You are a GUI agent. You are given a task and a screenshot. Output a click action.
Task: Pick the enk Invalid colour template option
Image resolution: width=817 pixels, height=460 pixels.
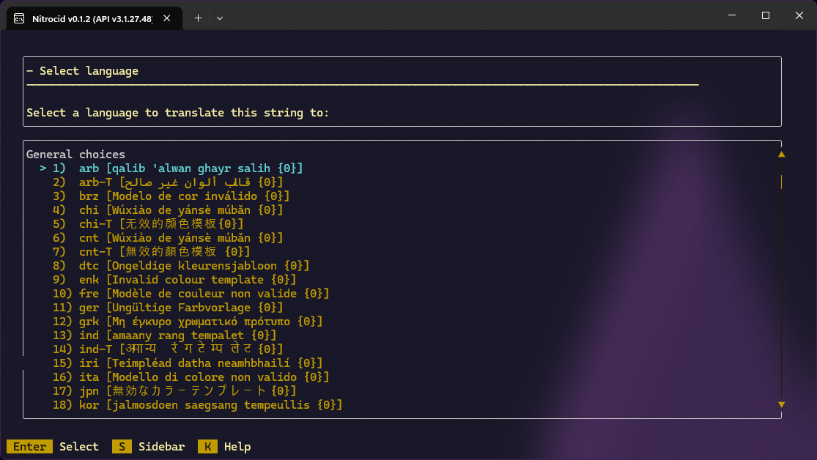tap(188, 280)
